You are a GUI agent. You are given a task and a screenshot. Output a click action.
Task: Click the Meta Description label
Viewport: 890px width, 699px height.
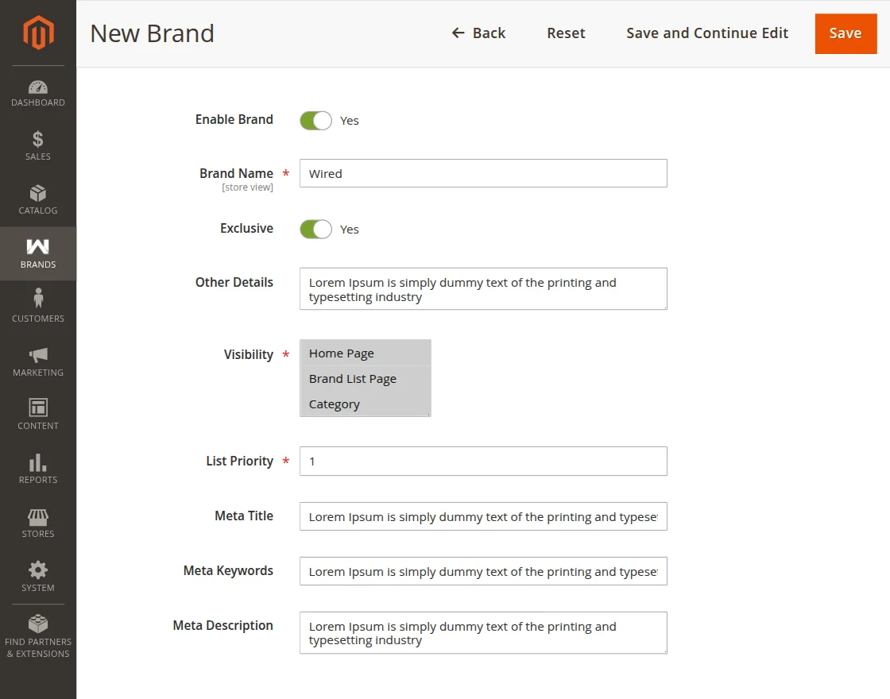point(223,626)
